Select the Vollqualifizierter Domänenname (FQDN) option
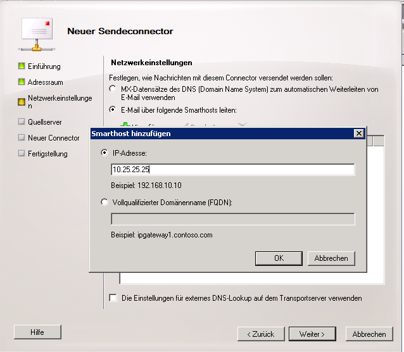Screen dimensions: 404x352 104,203
